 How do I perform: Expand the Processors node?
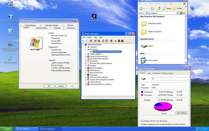[86, 75]
